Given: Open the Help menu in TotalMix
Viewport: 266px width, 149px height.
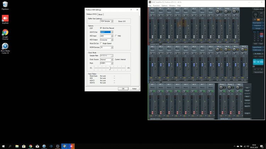Looking at the screenshot, I should pos(179,6).
